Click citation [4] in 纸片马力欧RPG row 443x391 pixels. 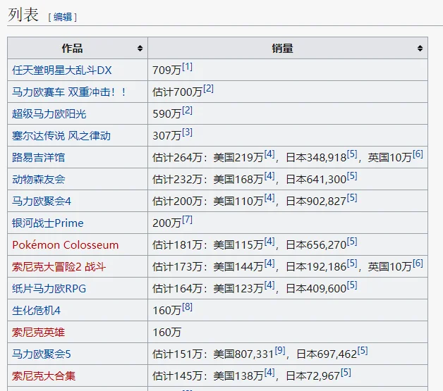point(269,285)
